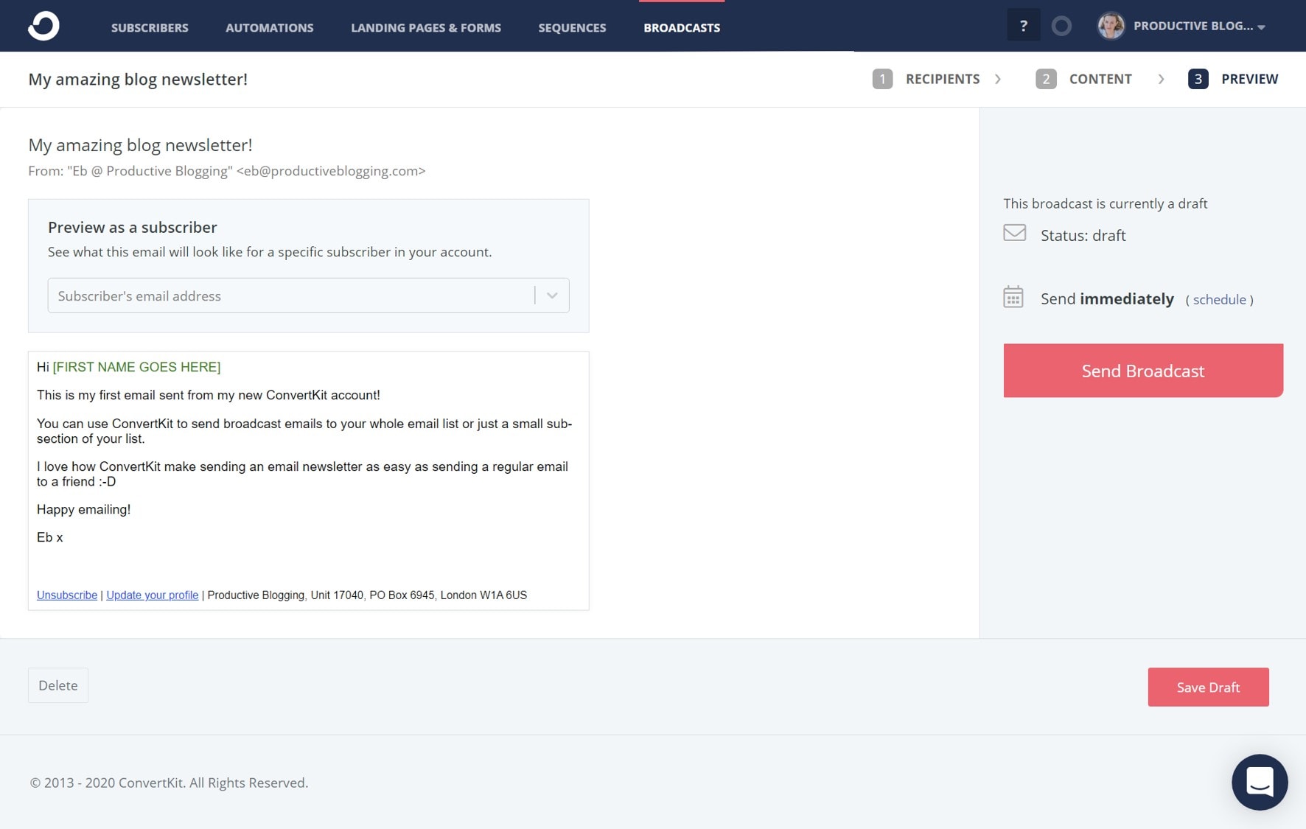
Task: Click the Update your profile link
Action: coord(153,595)
